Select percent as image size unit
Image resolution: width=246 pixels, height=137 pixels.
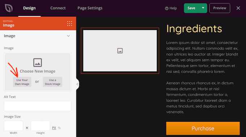59,128
